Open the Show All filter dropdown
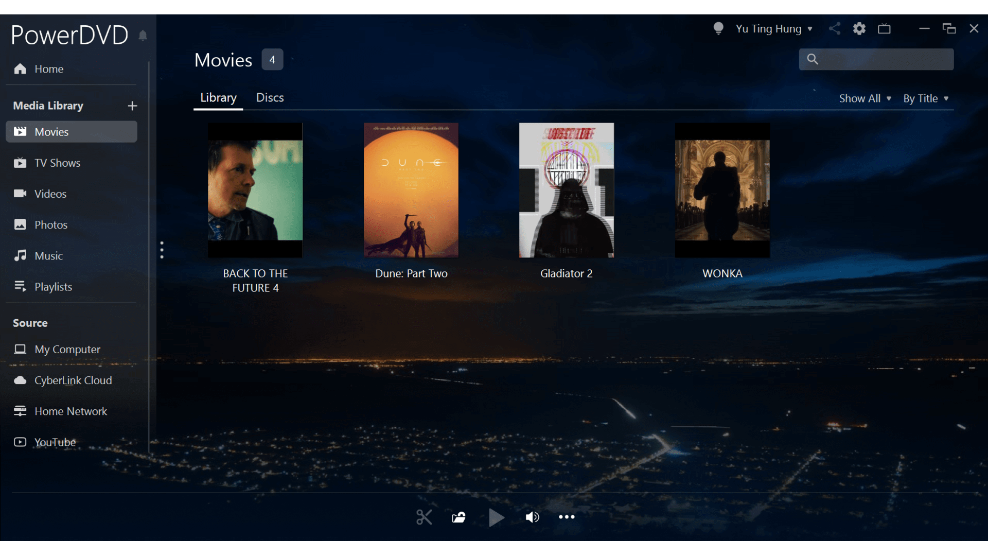Viewport: 988px width, 556px height. coord(864,98)
